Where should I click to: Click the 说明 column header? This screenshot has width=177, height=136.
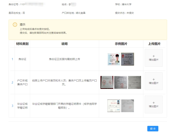click(64, 44)
